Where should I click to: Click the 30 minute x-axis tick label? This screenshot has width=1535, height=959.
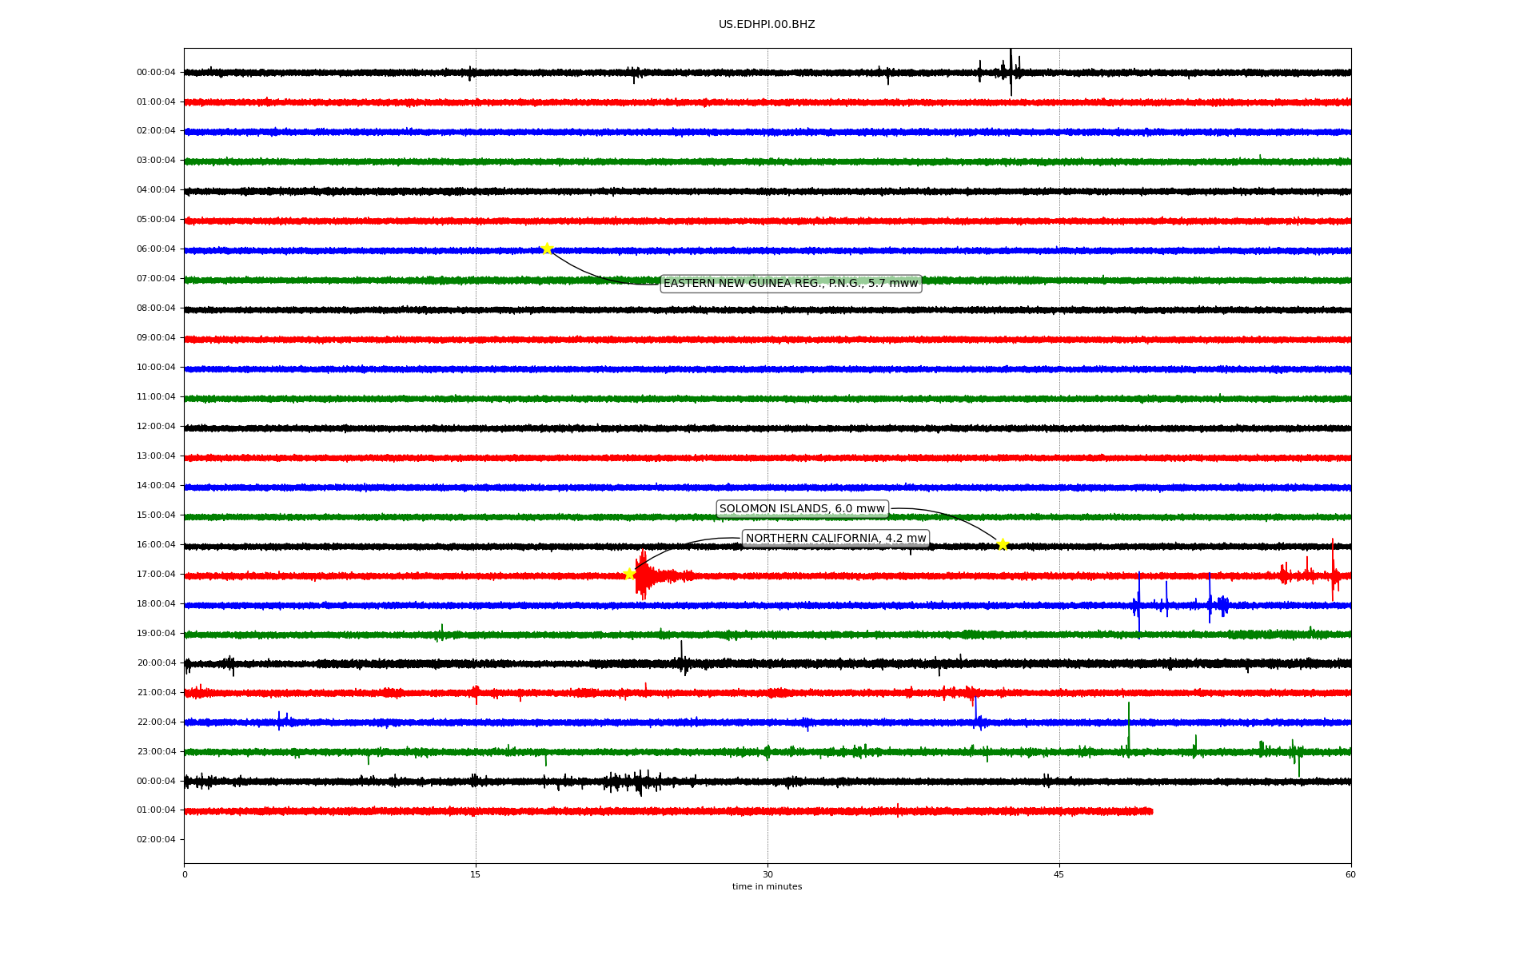point(767,874)
